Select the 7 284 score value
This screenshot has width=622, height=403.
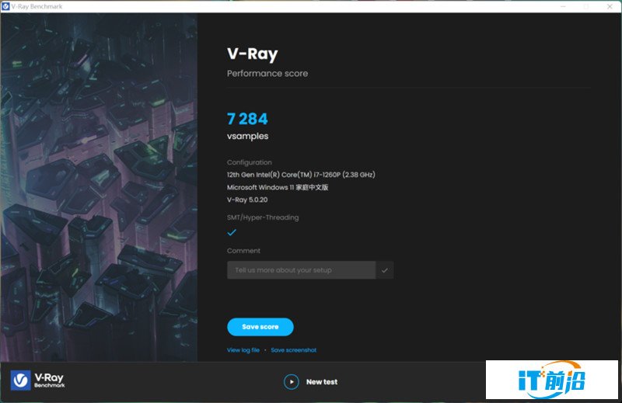click(247, 119)
